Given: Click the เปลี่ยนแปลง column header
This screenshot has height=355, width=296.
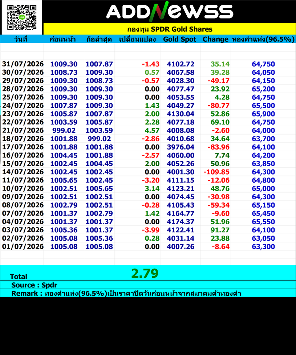Looking at the screenshot, I should click(x=138, y=39).
